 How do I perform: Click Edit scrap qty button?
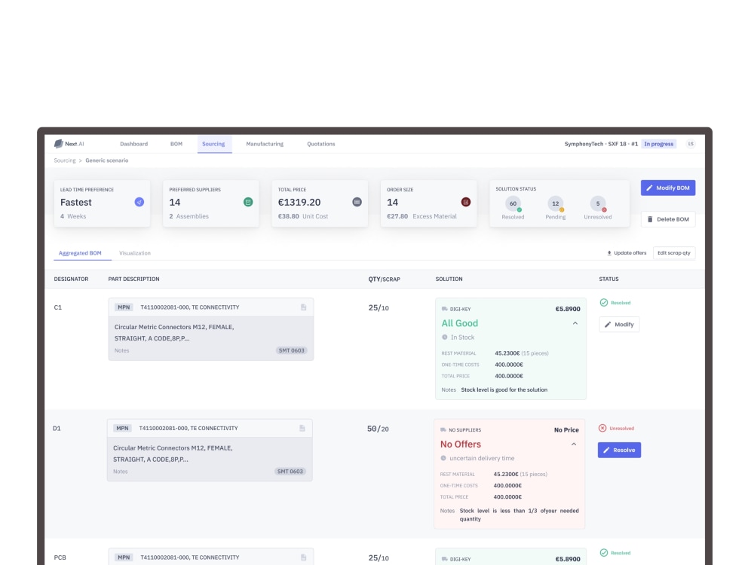674,252
